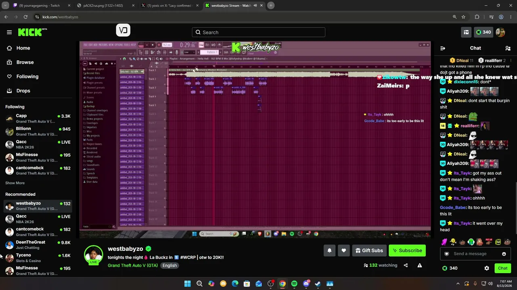Open Chrome's three-dot menu
This screenshot has width=517, height=290.
[x=511, y=17]
